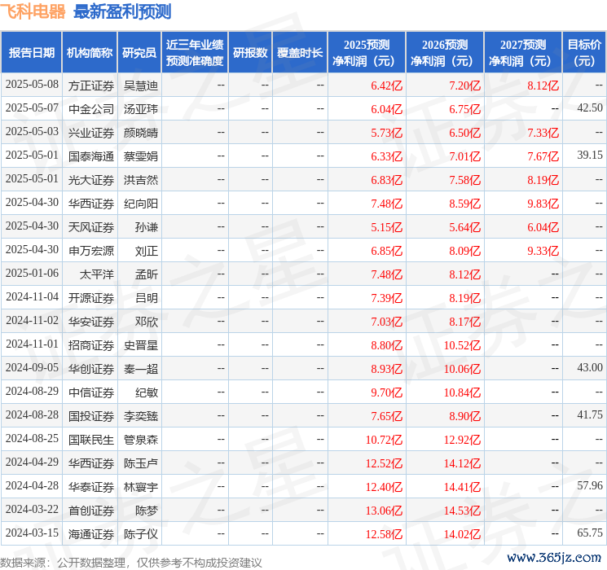Image resolution: width=607 pixels, height=570 pixels.
Task: Select institution 招商证券
Action: click(91, 345)
